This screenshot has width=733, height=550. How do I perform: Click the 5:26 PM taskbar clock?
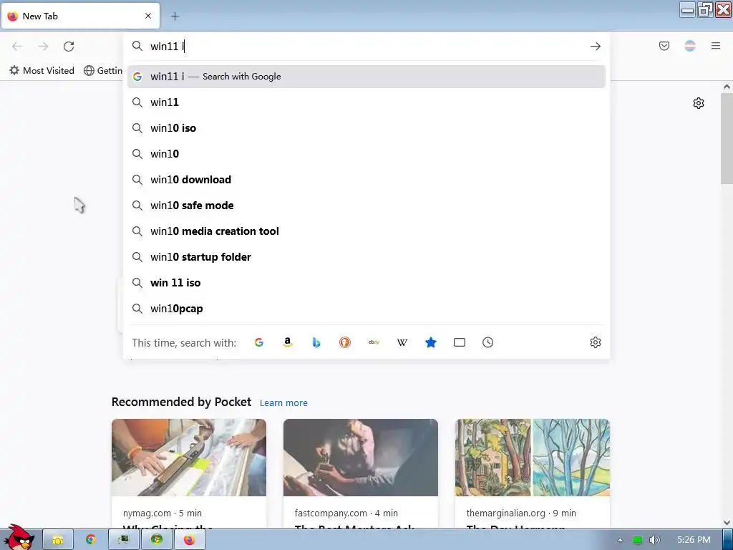[694, 540]
